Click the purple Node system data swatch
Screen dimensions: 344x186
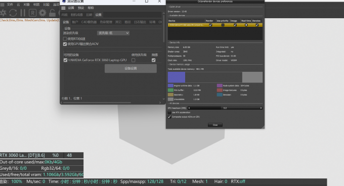pyautogui.click(x=220, y=85)
